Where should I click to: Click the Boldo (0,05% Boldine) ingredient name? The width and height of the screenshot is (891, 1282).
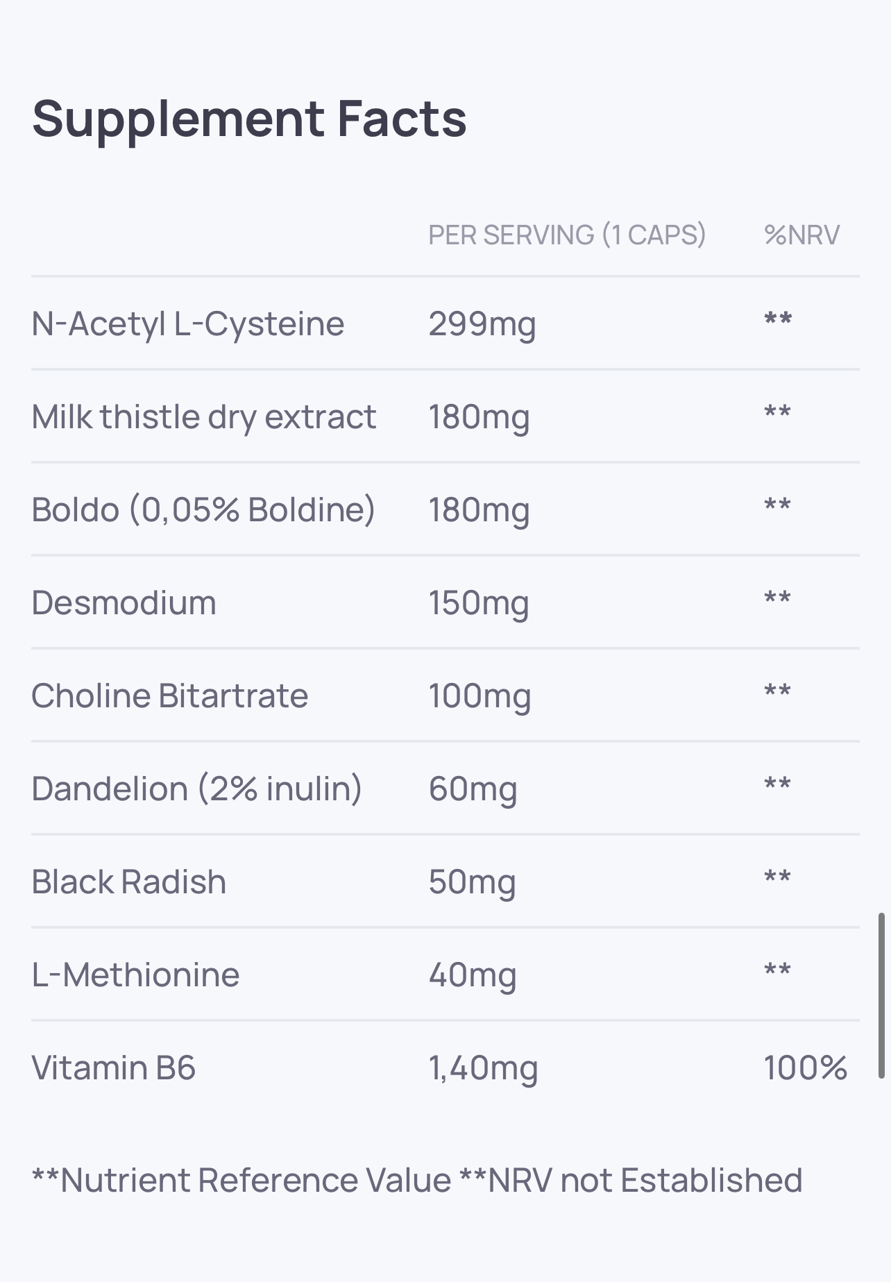point(203,510)
